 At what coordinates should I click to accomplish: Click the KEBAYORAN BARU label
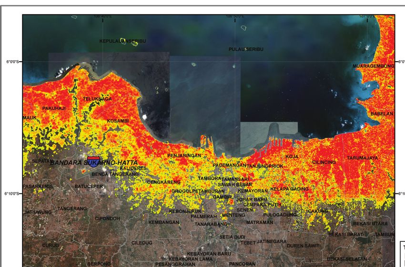[209, 254]
